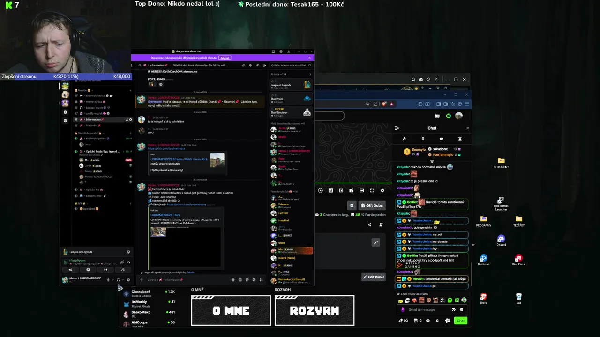This screenshot has height=337, width=600.
Task: Collapse the AFK channel category
Action: click(82, 203)
